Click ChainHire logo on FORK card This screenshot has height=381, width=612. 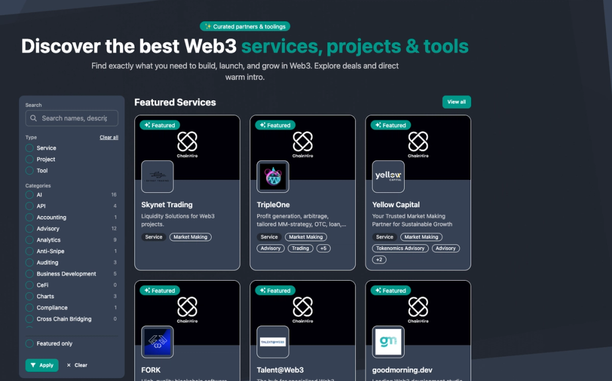(187, 309)
